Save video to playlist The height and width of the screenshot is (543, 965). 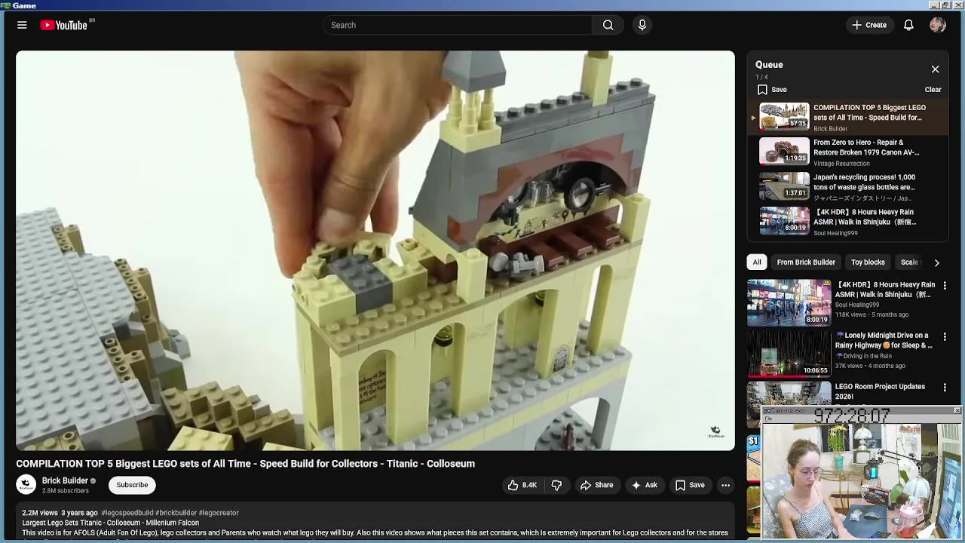(x=690, y=485)
